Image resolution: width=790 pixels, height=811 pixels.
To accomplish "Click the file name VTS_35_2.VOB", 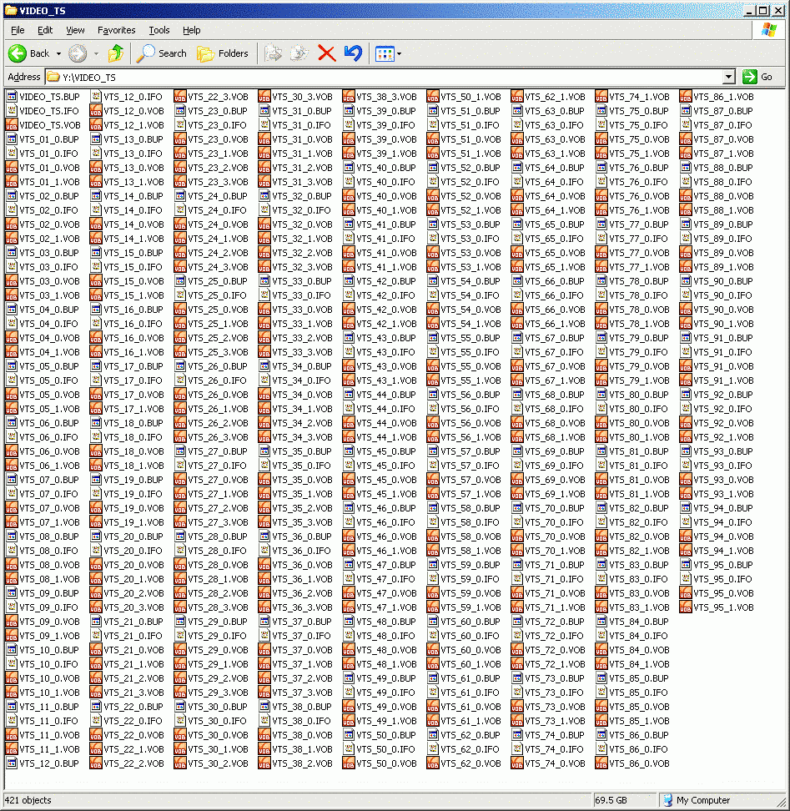I will (303, 508).
